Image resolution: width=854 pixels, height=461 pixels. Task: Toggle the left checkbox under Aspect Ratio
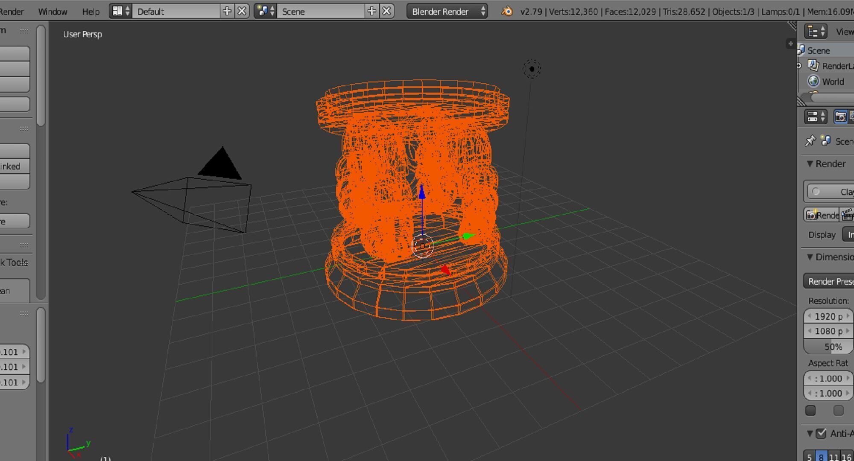(x=810, y=410)
